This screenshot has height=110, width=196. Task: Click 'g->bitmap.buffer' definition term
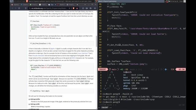click(34, 99)
